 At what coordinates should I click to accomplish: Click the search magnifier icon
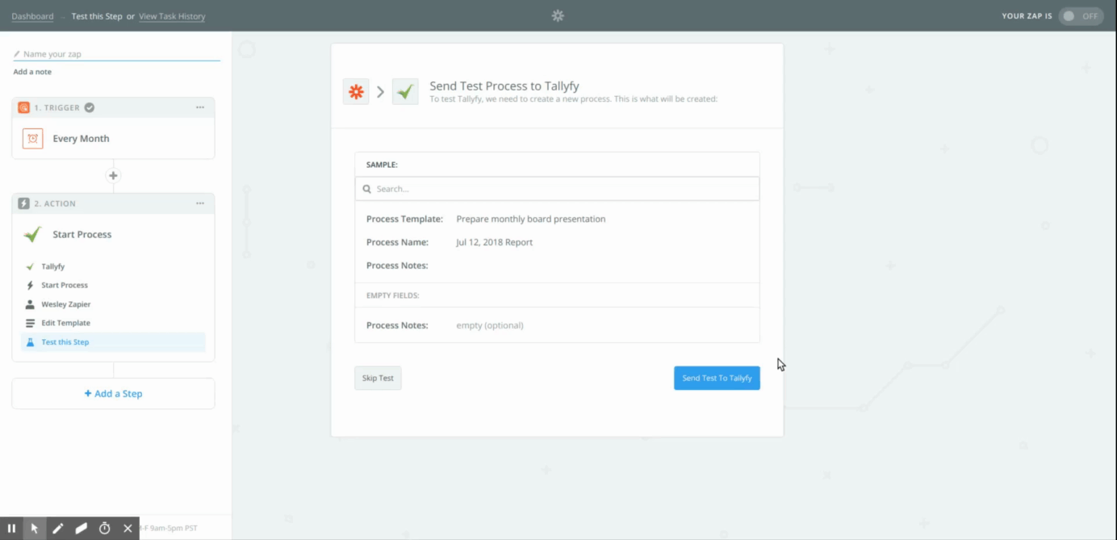point(367,189)
